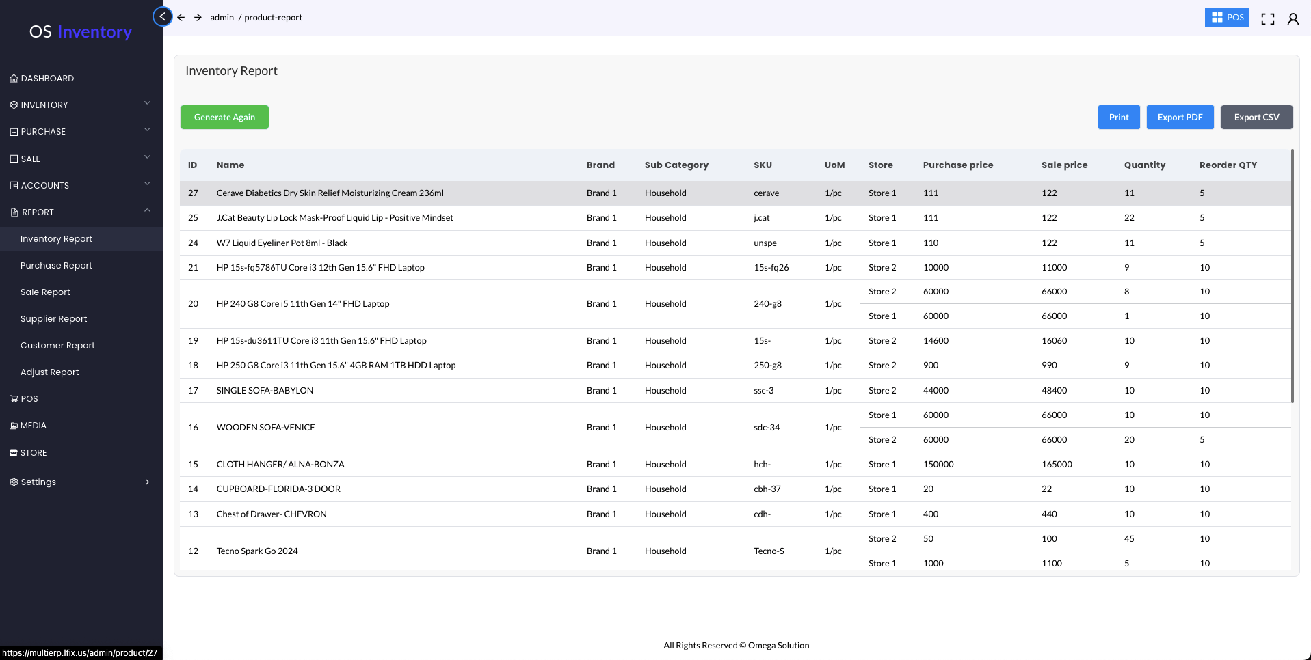
Task: Collapse the sidebar with the circular arrow button
Action: point(162,16)
